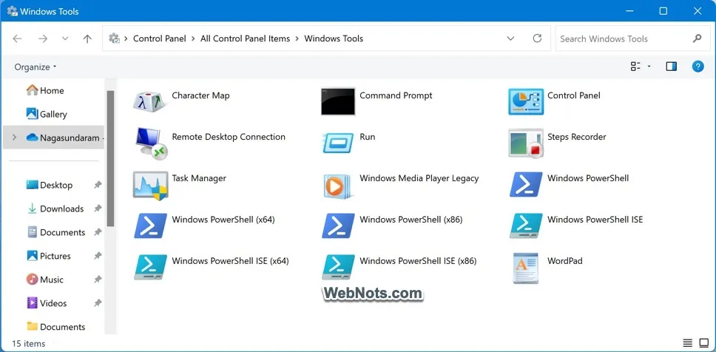Click the Desktop folder icon in sidebar
The height and width of the screenshot is (352, 716).
point(32,184)
